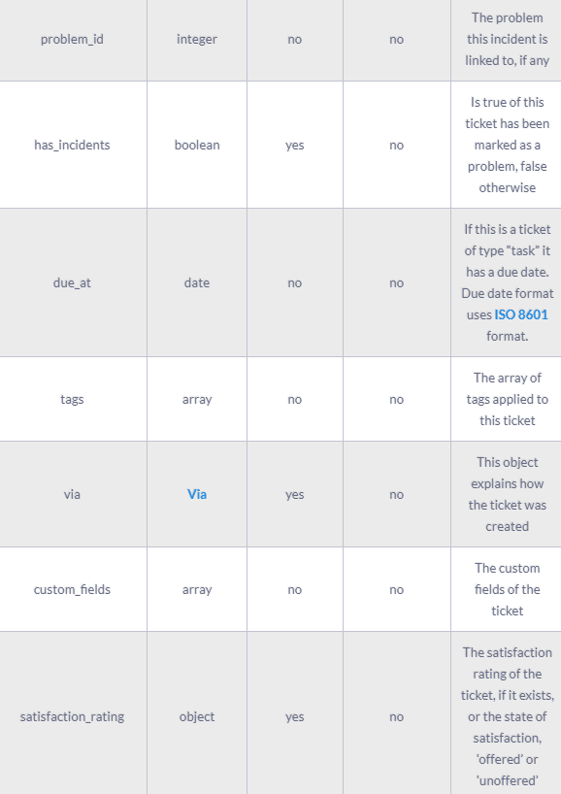Click the array type in tags row
Screen dimensions: 561x794
(197, 399)
